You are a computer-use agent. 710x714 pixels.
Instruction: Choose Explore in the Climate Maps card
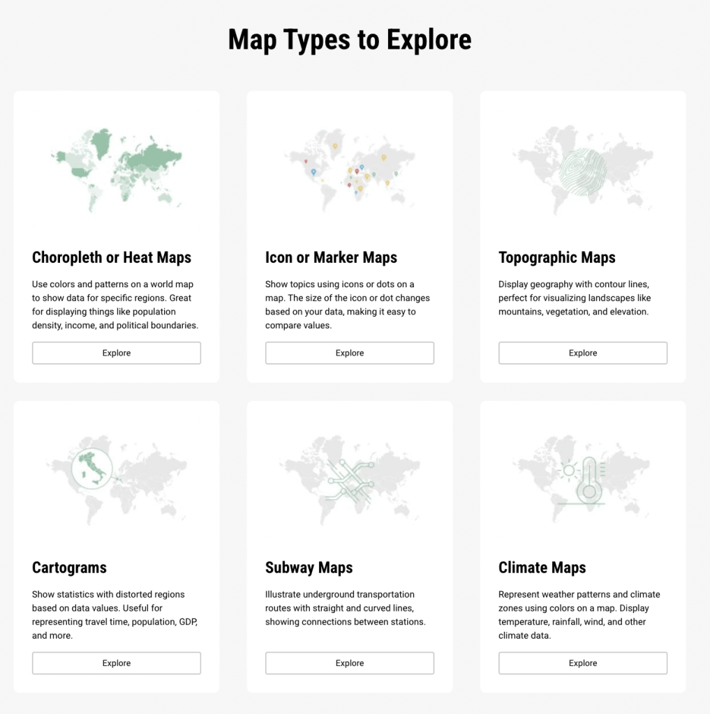(x=582, y=663)
